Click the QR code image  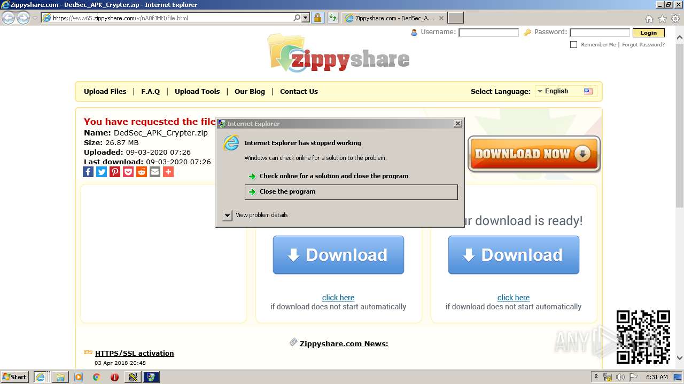(643, 337)
